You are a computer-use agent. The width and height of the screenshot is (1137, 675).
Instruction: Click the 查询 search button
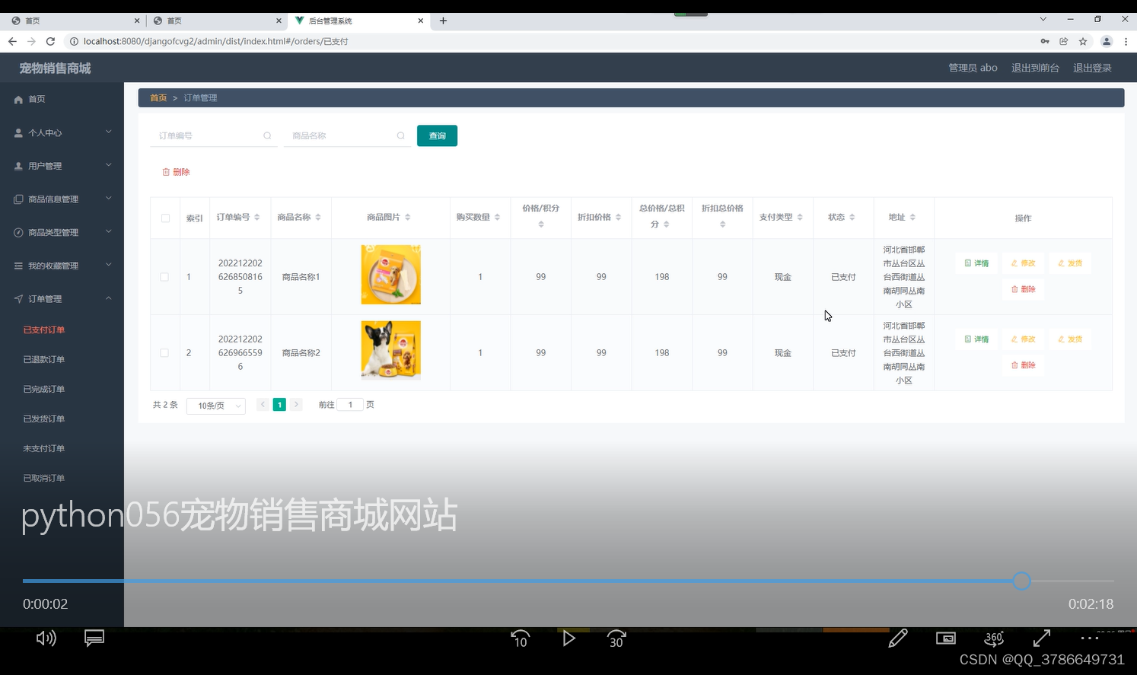tap(437, 135)
